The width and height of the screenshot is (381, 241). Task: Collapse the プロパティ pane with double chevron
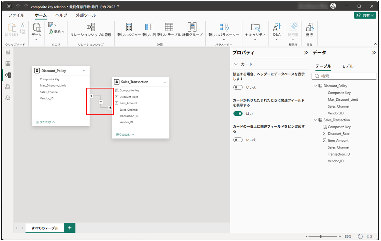pos(306,53)
